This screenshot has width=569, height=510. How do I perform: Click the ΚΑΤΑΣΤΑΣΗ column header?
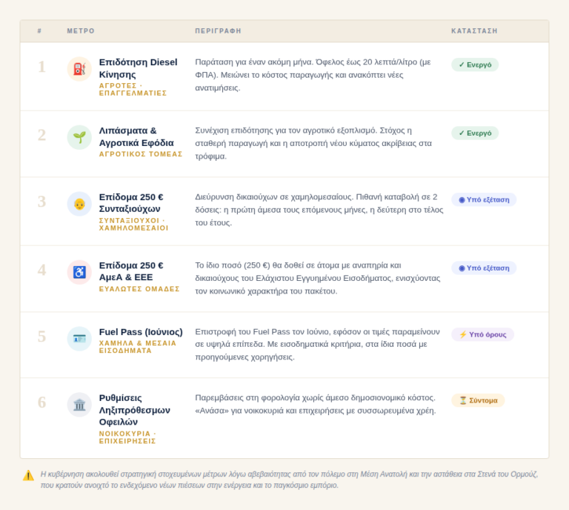click(474, 31)
